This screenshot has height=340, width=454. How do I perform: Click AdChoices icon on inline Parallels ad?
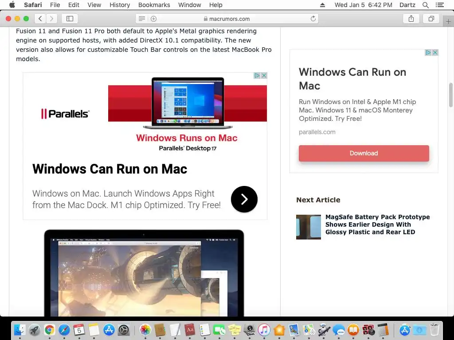(x=257, y=75)
